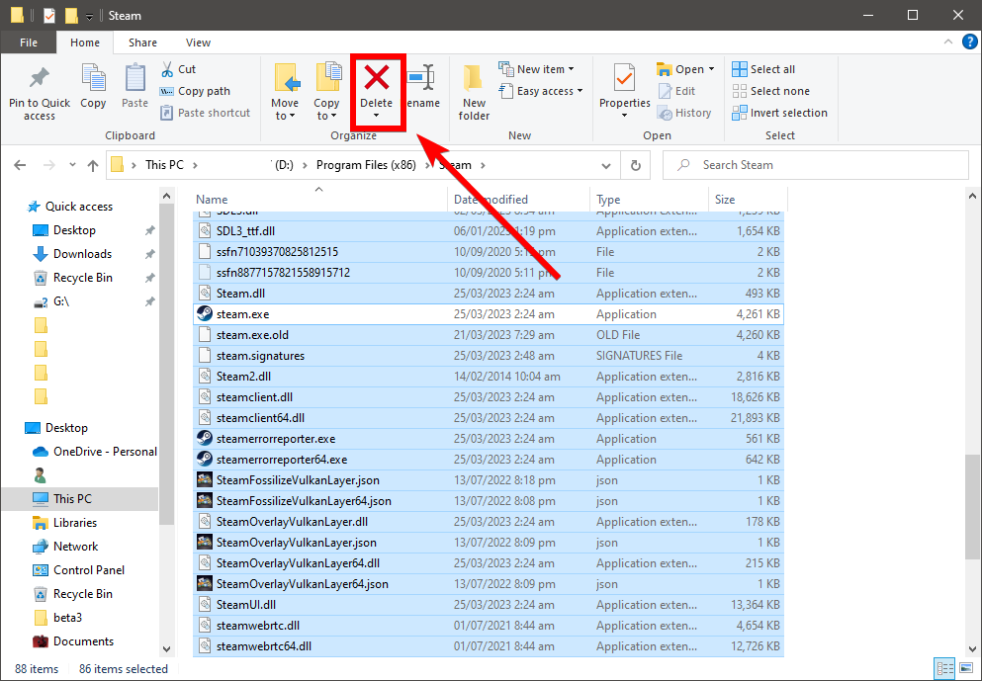Go up one folder level arrow
The height and width of the screenshot is (681, 982).
coord(93,165)
